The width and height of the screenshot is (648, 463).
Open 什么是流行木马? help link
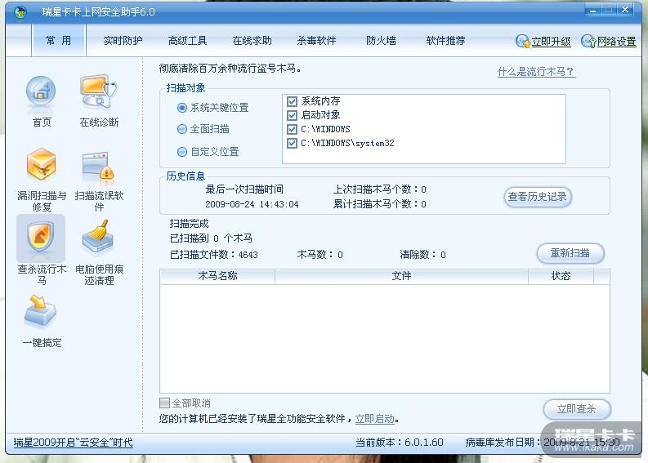536,72
